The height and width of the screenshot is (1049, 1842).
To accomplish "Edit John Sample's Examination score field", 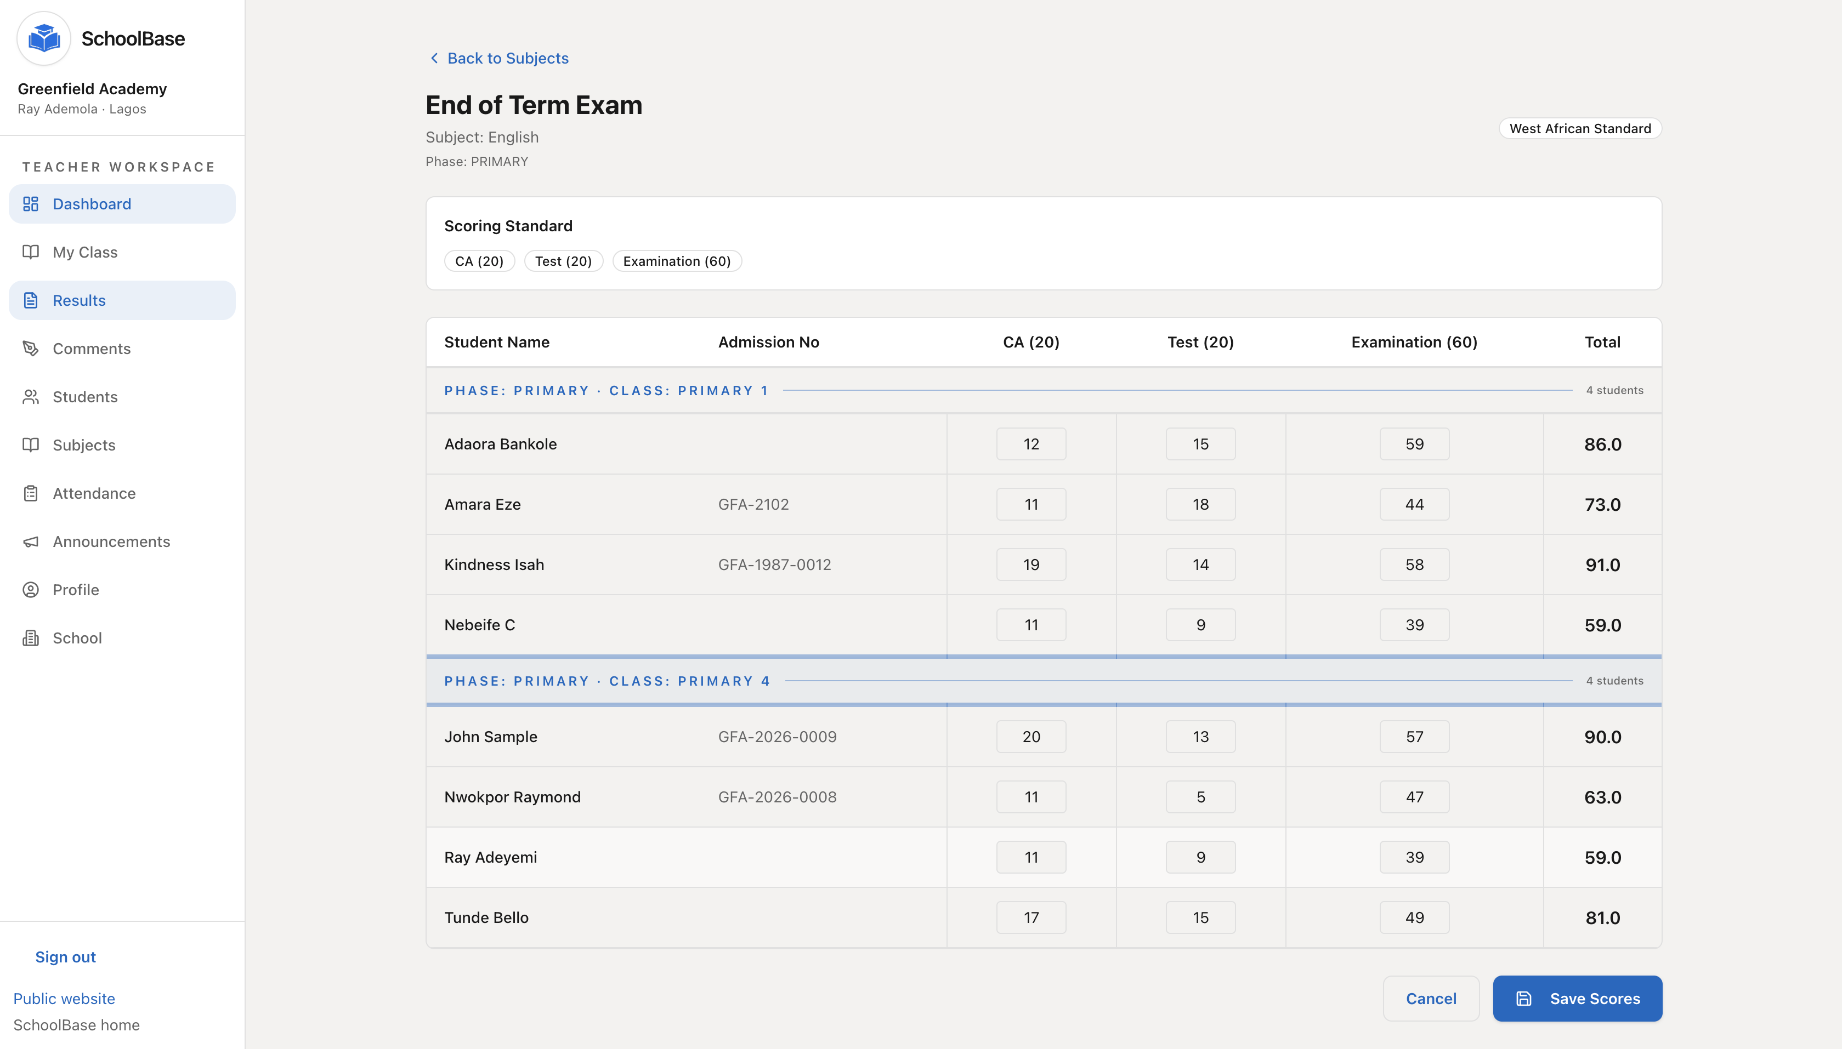I will click(1414, 736).
